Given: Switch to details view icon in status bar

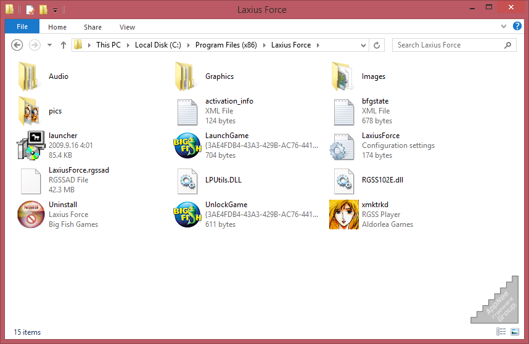Looking at the screenshot, I should pyautogui.click(x=501, y=332).
